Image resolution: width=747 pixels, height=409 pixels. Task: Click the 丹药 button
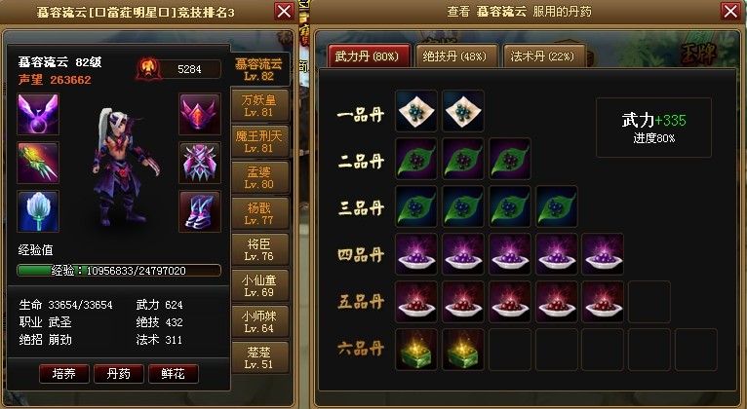119,374
